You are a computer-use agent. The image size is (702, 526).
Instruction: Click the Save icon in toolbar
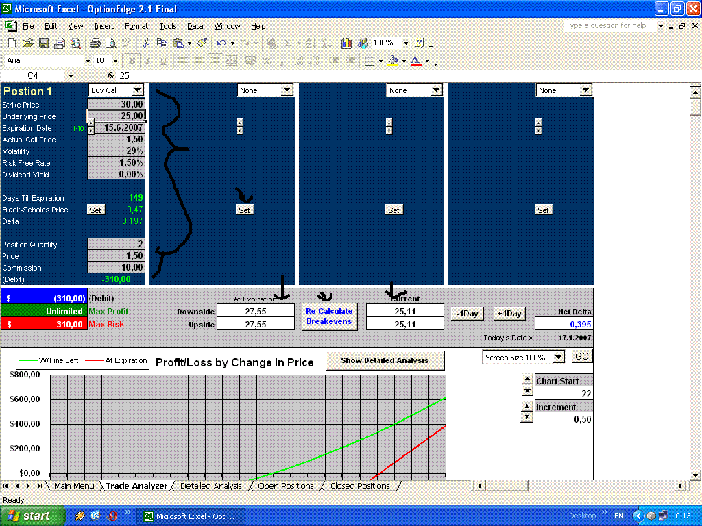(43, 43)
